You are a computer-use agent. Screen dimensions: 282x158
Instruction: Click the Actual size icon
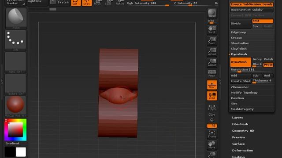click(212, 52)
